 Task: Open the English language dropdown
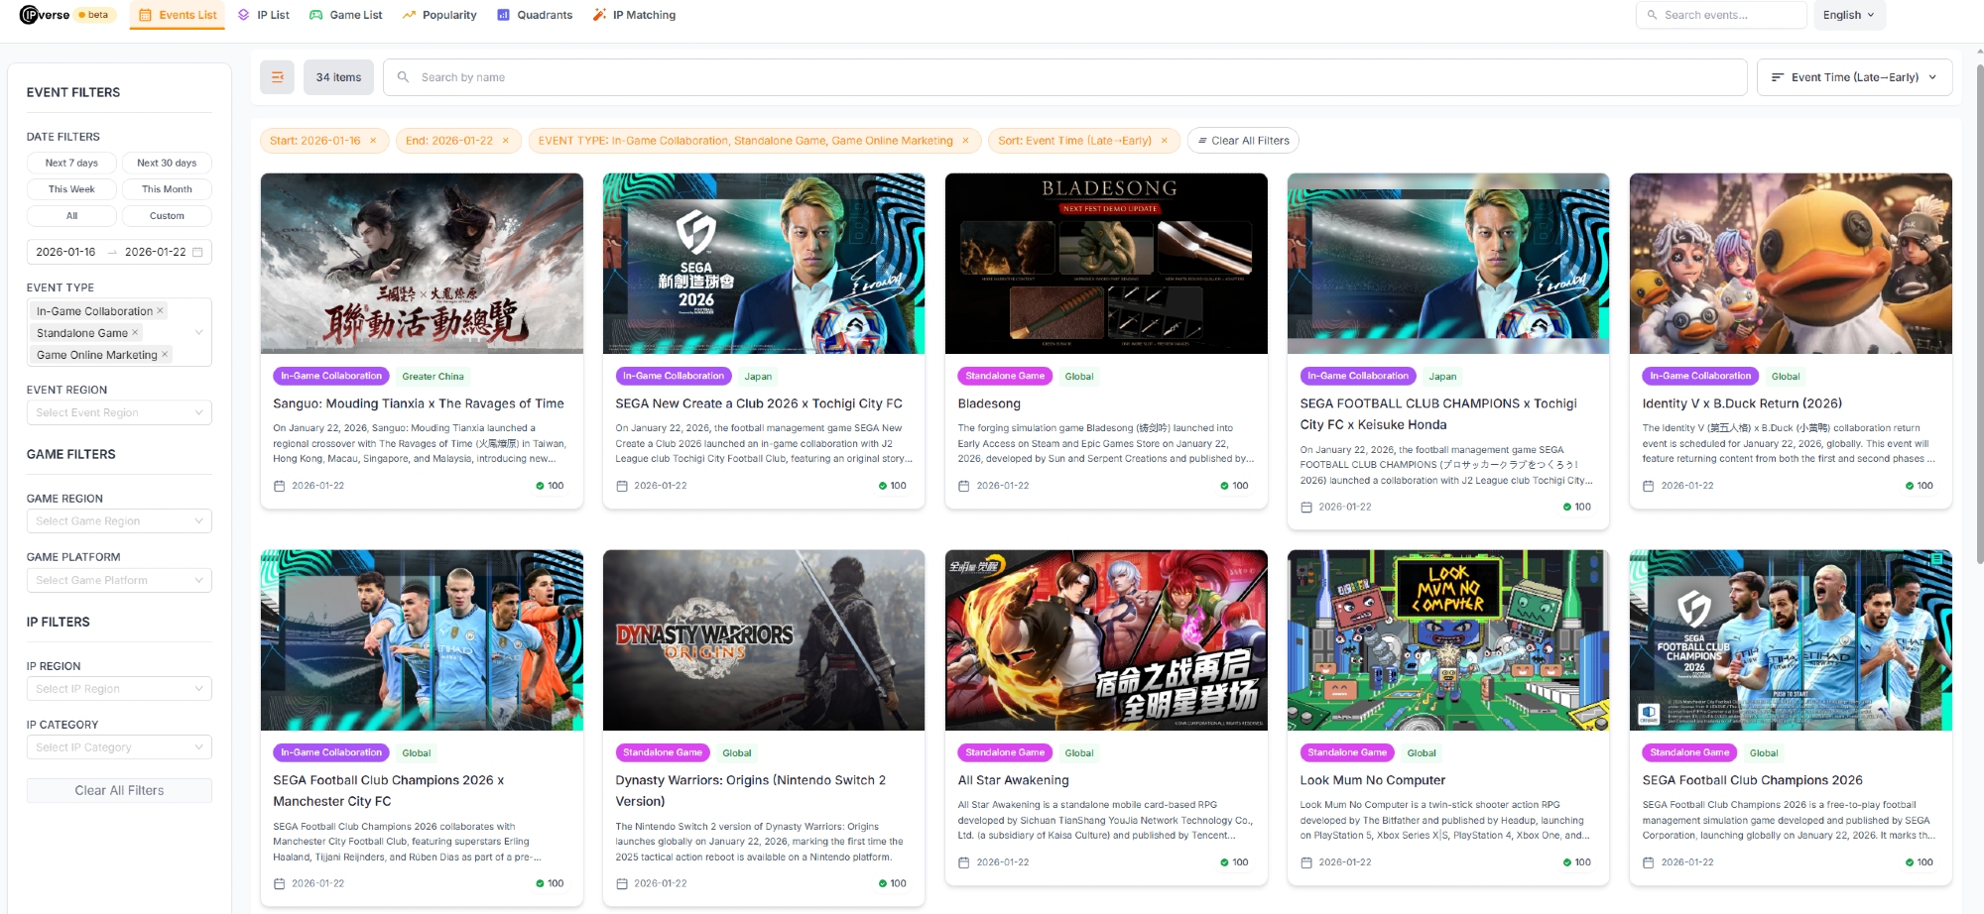pos(1848,15)
